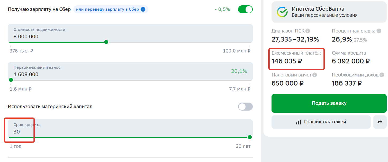Click info icon in salary transfer badge
This screenshot has width=388, height=162.
click(143, 9)
